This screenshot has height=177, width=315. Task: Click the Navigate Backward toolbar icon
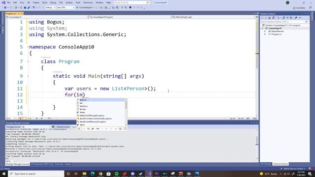pos(5,8)
